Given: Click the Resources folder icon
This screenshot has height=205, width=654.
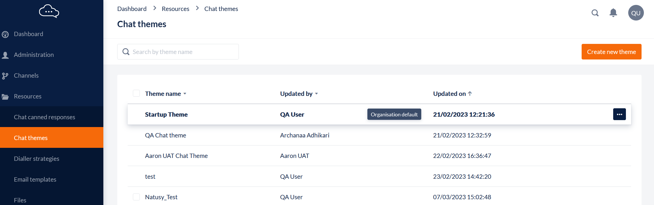Looking at the screenshot, I should click(x=5, y=97).
